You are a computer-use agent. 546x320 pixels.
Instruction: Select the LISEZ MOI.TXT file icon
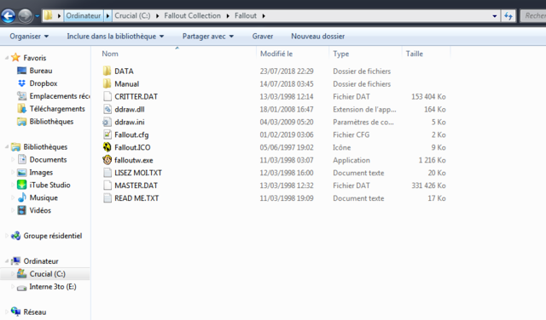point(107,173)
